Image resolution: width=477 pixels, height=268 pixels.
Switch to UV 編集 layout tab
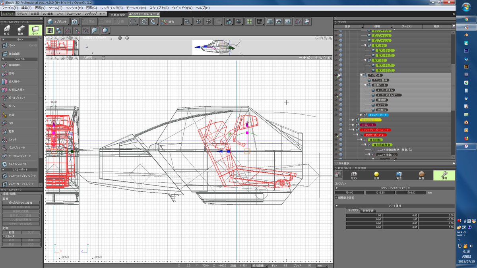click(47, 14)
